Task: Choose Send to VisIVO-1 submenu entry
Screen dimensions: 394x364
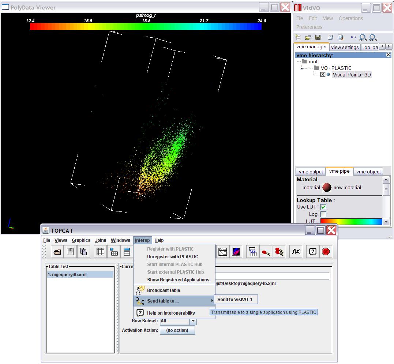Action: click(235, 300)
